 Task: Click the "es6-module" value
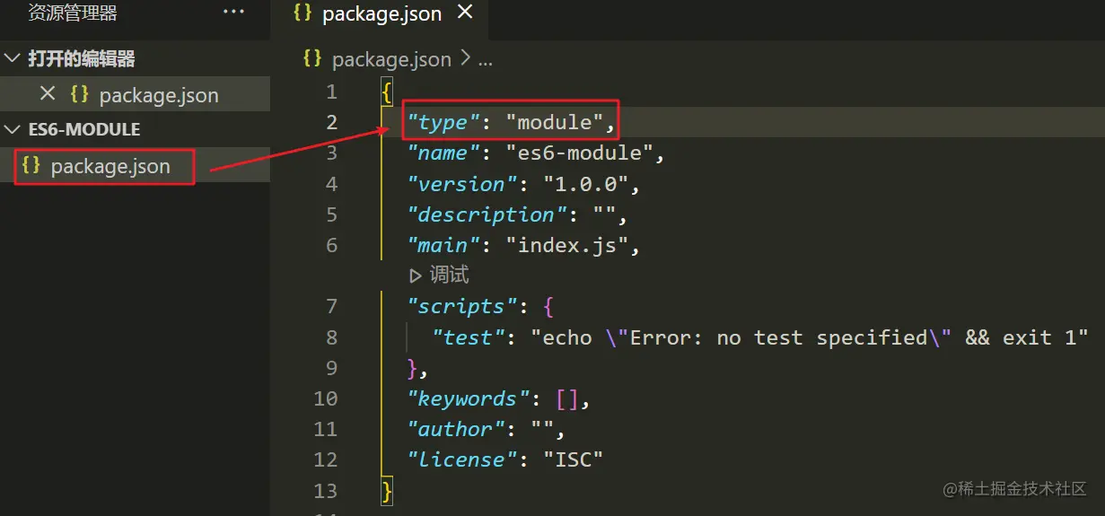[580, 153]
